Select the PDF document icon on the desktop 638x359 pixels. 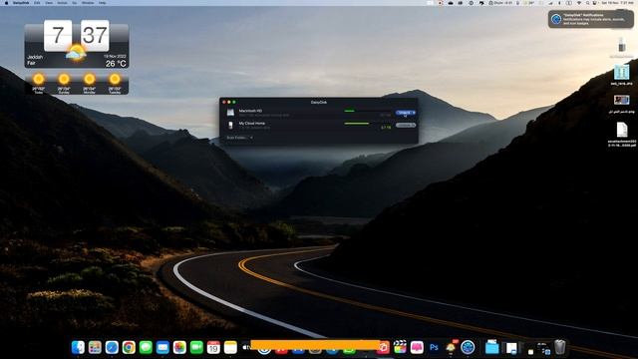622,130
